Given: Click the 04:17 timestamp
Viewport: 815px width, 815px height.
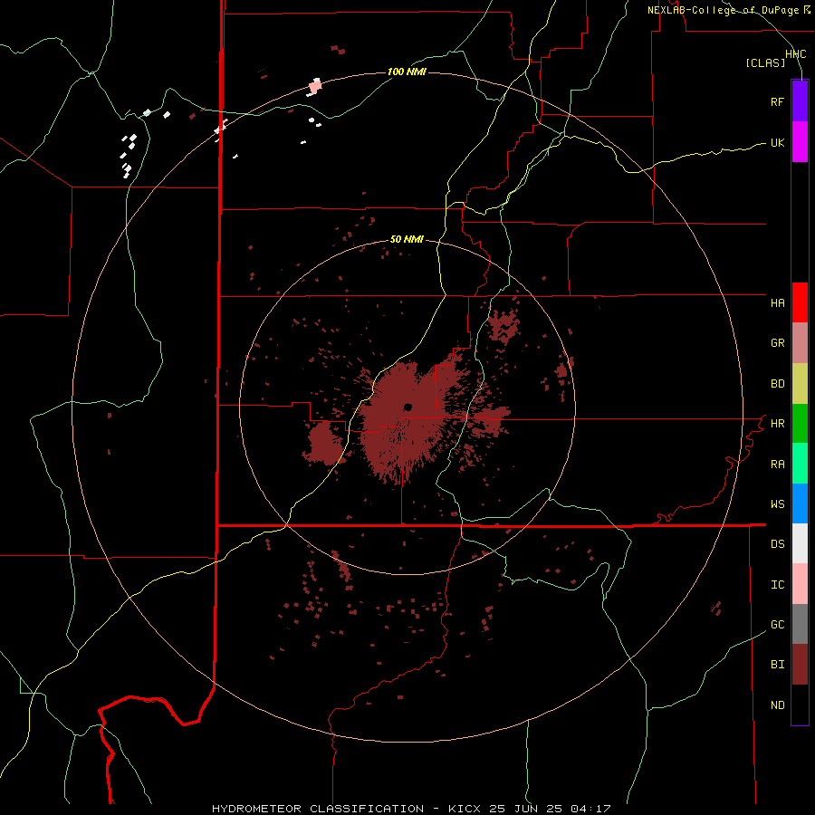Looking at the screenshot, I should coord(590,809).
